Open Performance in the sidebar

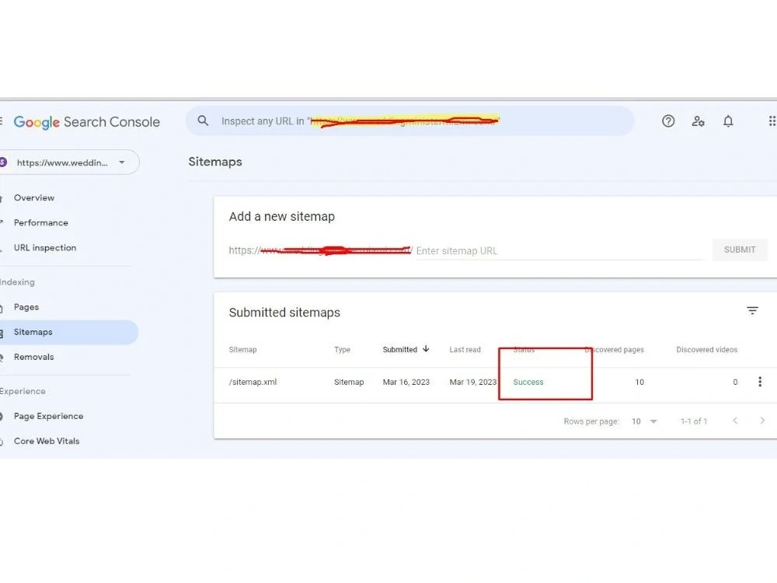click(40, 222)
